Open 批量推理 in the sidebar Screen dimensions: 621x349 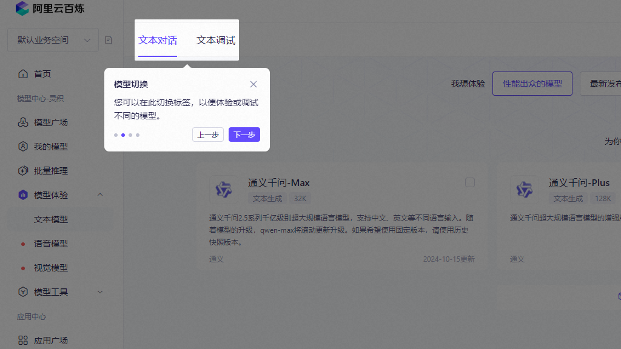[51, 171]
